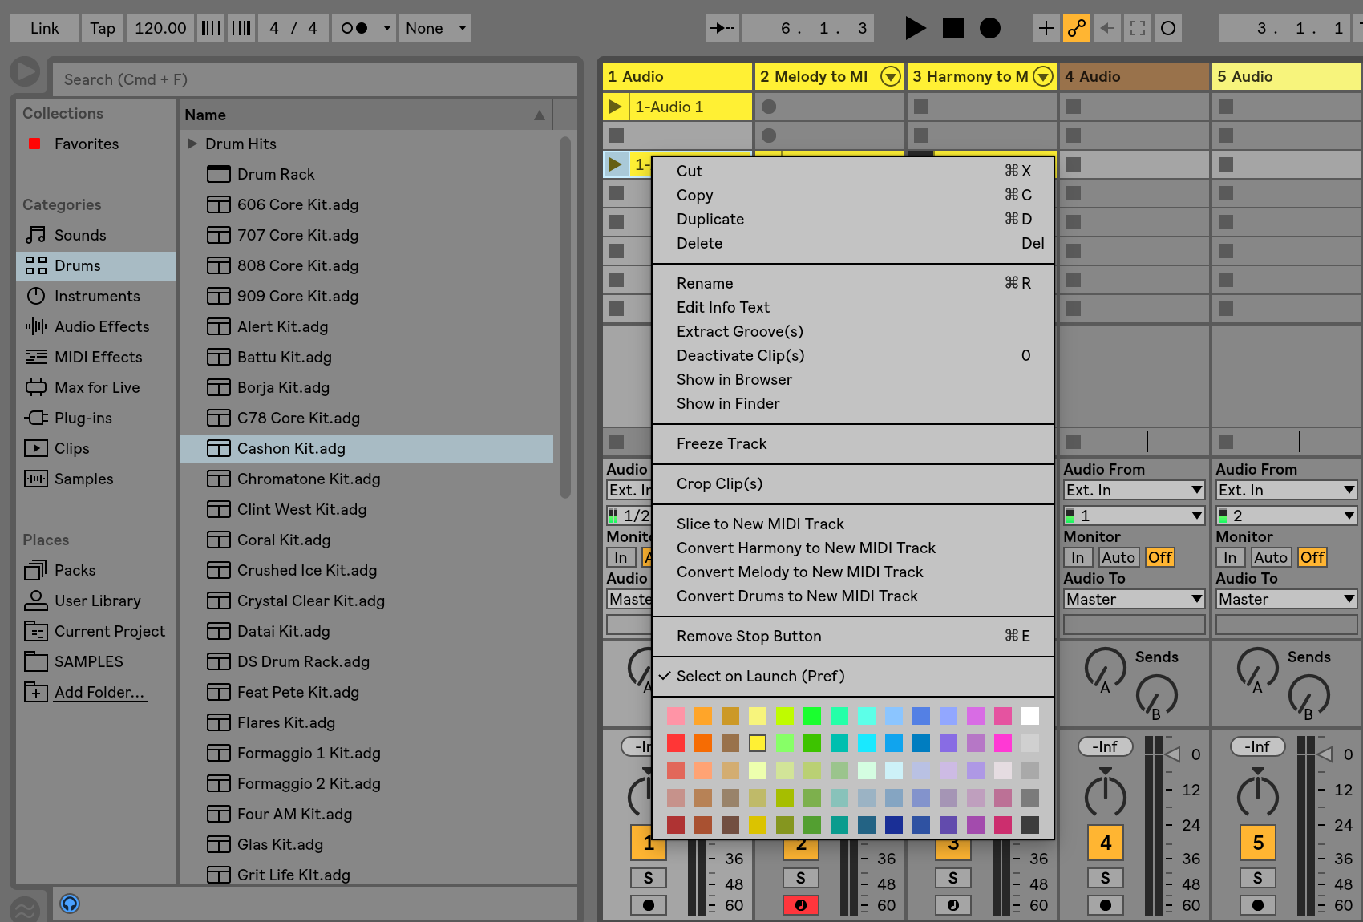This screenshot has width=1363, height=922.
Task: Open the Instruments category
Action: pos(97,296)
